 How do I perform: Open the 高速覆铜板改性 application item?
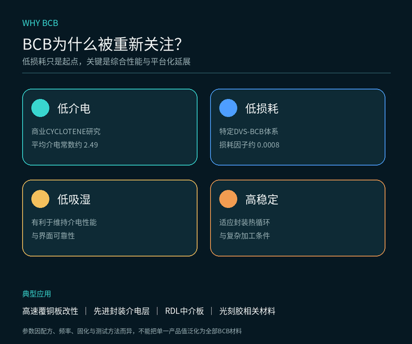point(50,311)
